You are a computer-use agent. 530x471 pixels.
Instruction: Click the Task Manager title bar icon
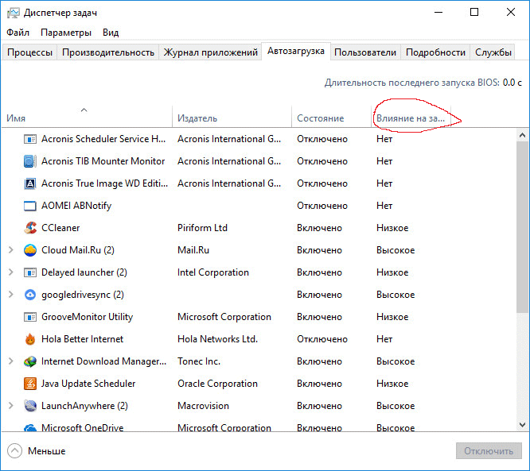pos(14,13)
